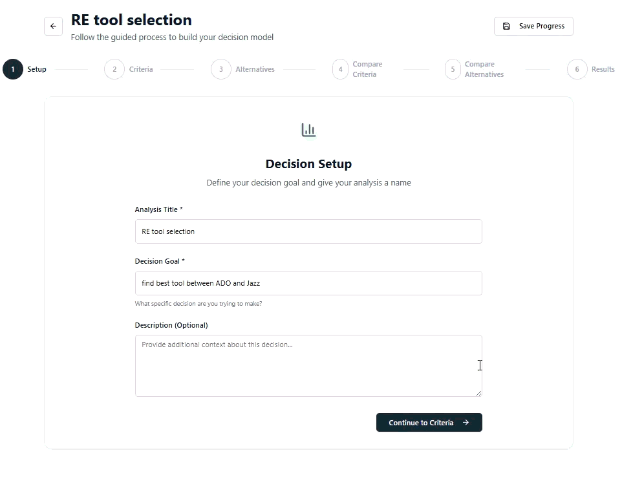Select the Setup step circle numbered 1
The width and height of the screenshot is (622, 477).
(12, 69)
